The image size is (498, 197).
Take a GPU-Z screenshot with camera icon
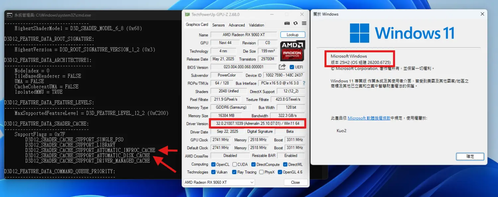pyautogui.click(x=287, y=23)
